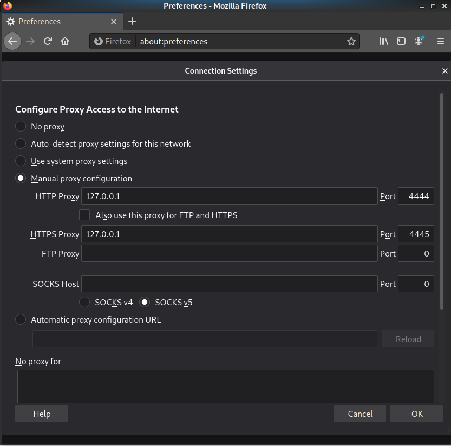Click the dialog vertical scrollbar

point(441,201)
